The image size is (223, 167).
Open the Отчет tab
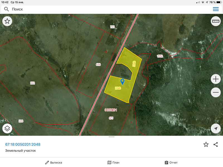tap(171, 163)
